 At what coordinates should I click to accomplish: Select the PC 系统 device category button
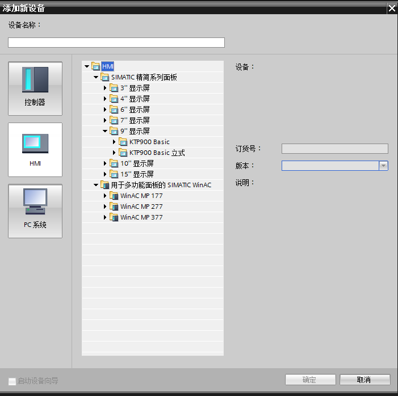(35, 211)
